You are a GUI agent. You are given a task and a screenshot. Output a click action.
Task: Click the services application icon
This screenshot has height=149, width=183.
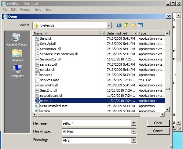point(37,74)
